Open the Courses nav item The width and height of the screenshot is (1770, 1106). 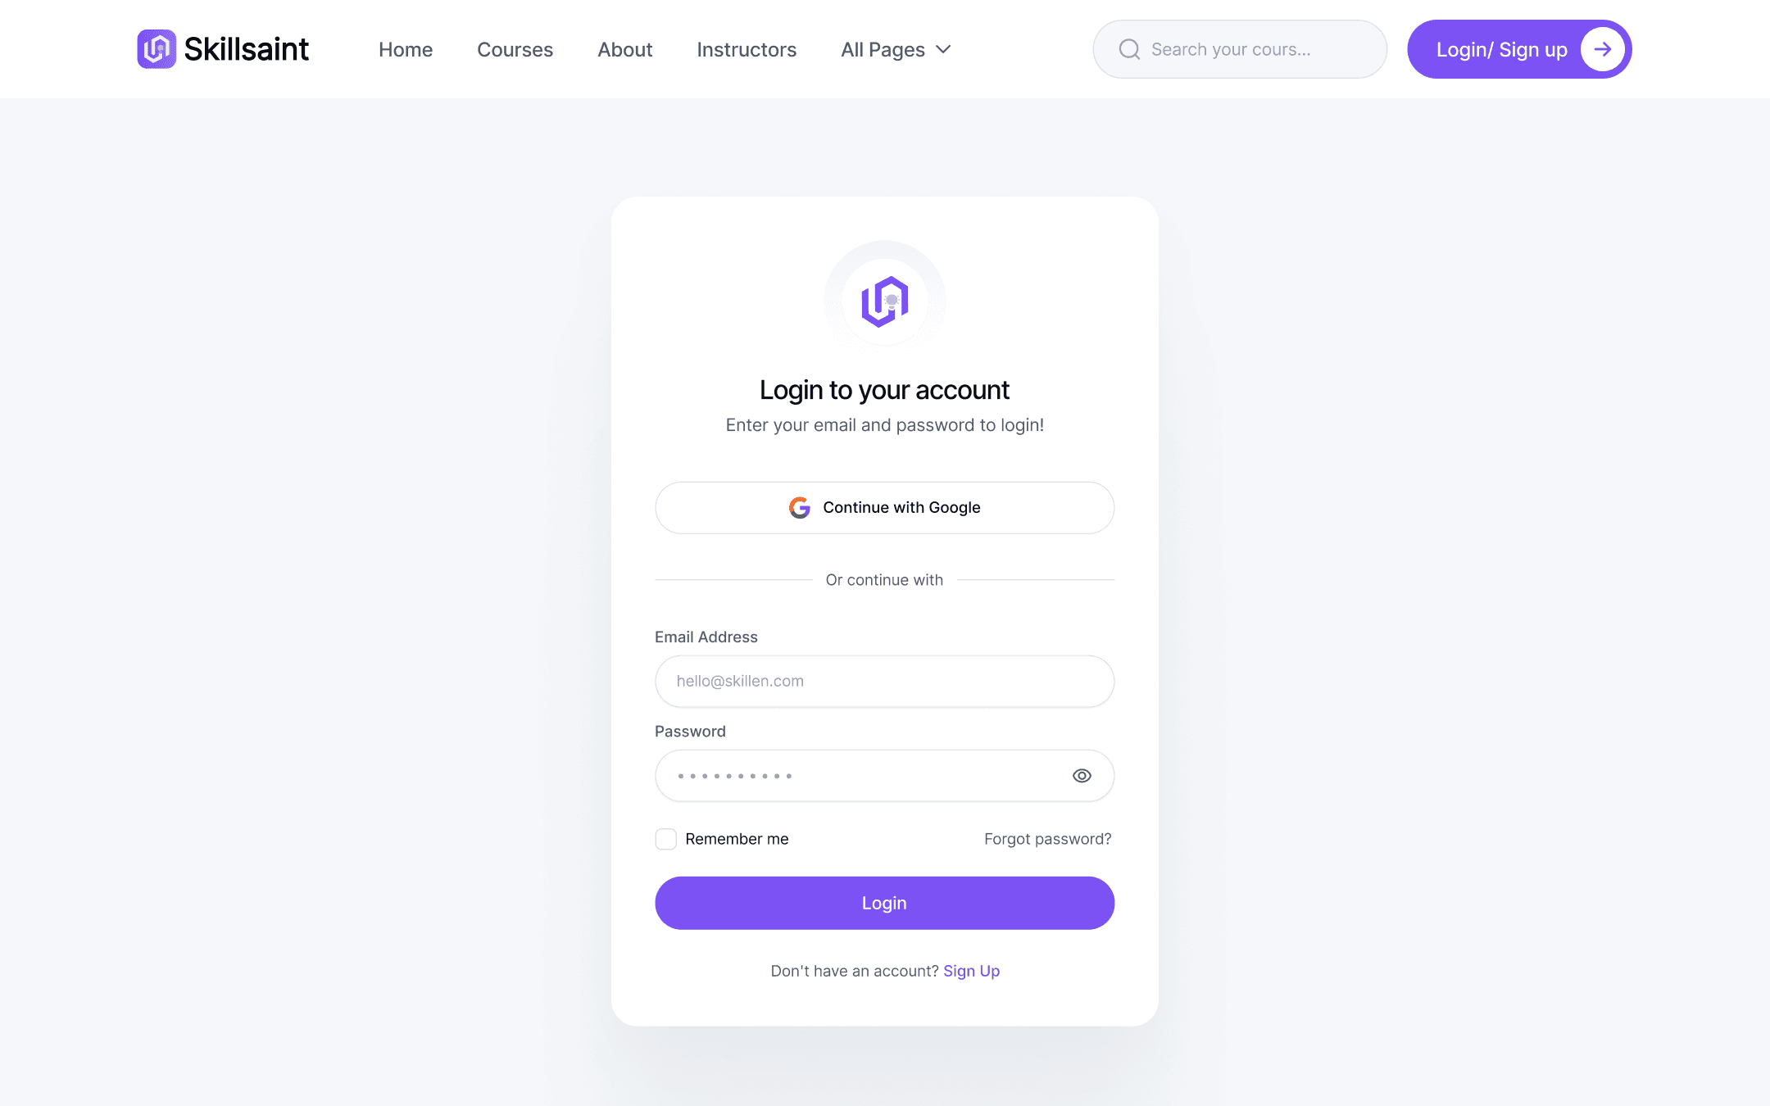point(515,49)
